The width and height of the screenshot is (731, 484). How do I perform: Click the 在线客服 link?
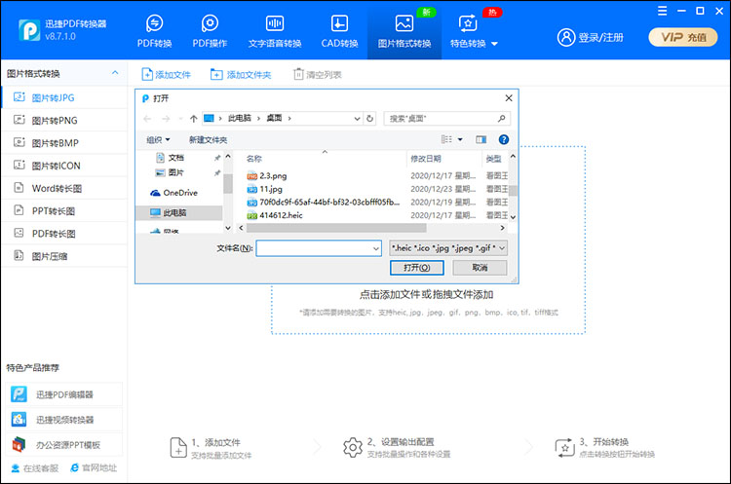tap(35, 468)
